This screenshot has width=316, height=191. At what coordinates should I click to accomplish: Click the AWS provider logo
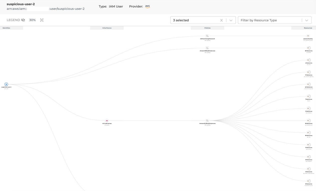147,7
